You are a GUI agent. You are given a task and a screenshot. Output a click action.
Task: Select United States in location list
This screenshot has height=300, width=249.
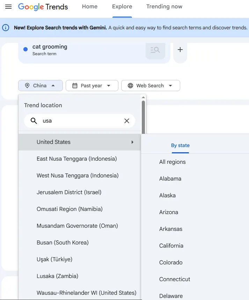coord(80,142)
